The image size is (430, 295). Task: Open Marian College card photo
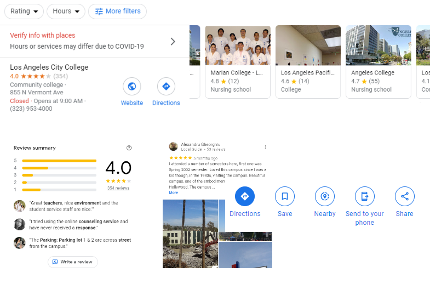point(238,46)
